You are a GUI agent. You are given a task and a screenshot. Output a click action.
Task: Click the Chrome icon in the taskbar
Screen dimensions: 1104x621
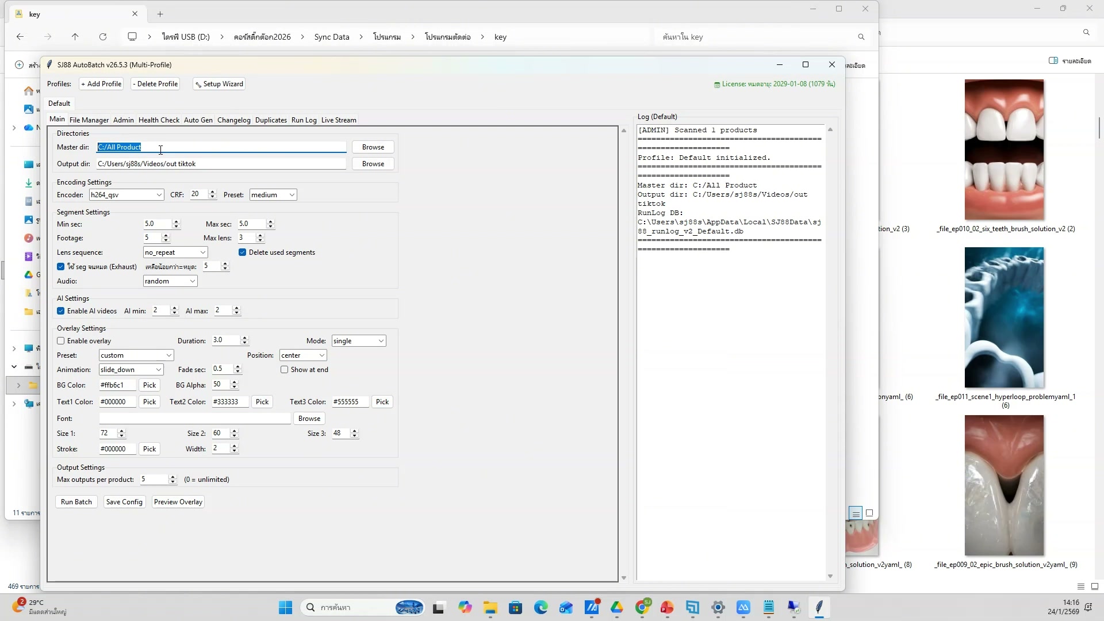642,607
